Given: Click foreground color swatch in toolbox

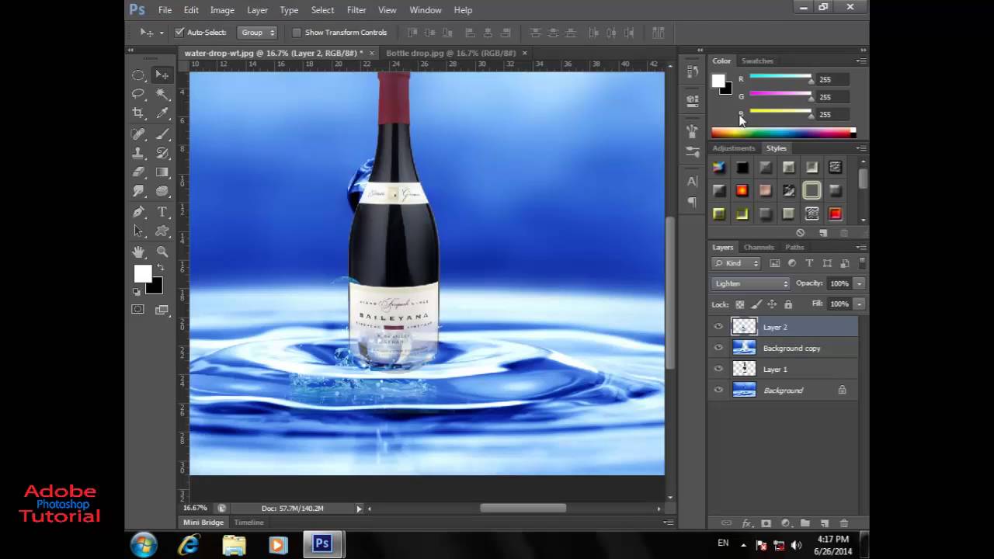Looking at the screenshot, I should 142,273.
